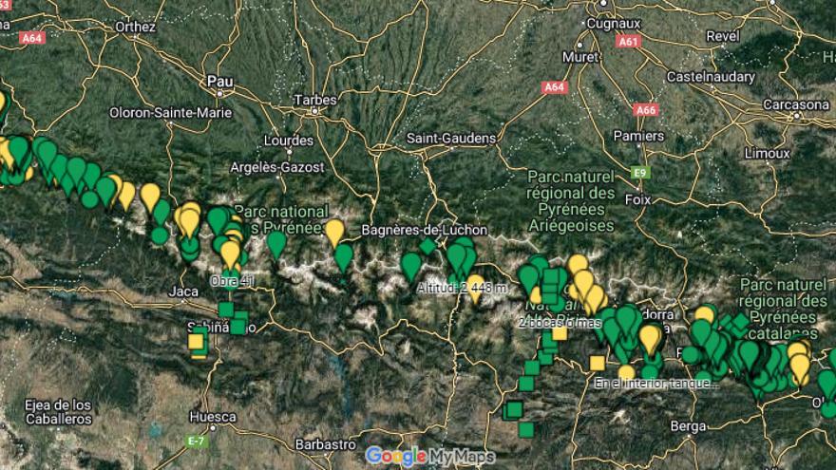This screenshot has height=470, width=836.
Task: Select the Revel town label
Action: 723,36
